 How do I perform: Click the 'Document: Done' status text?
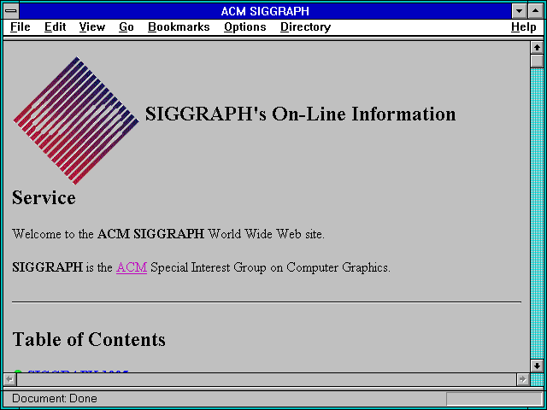point(55,399)
